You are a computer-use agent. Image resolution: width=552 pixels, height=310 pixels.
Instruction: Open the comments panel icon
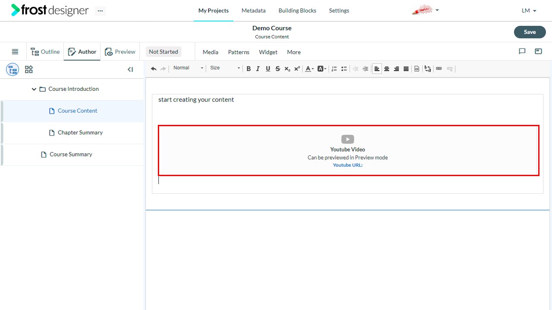[522, 51]
